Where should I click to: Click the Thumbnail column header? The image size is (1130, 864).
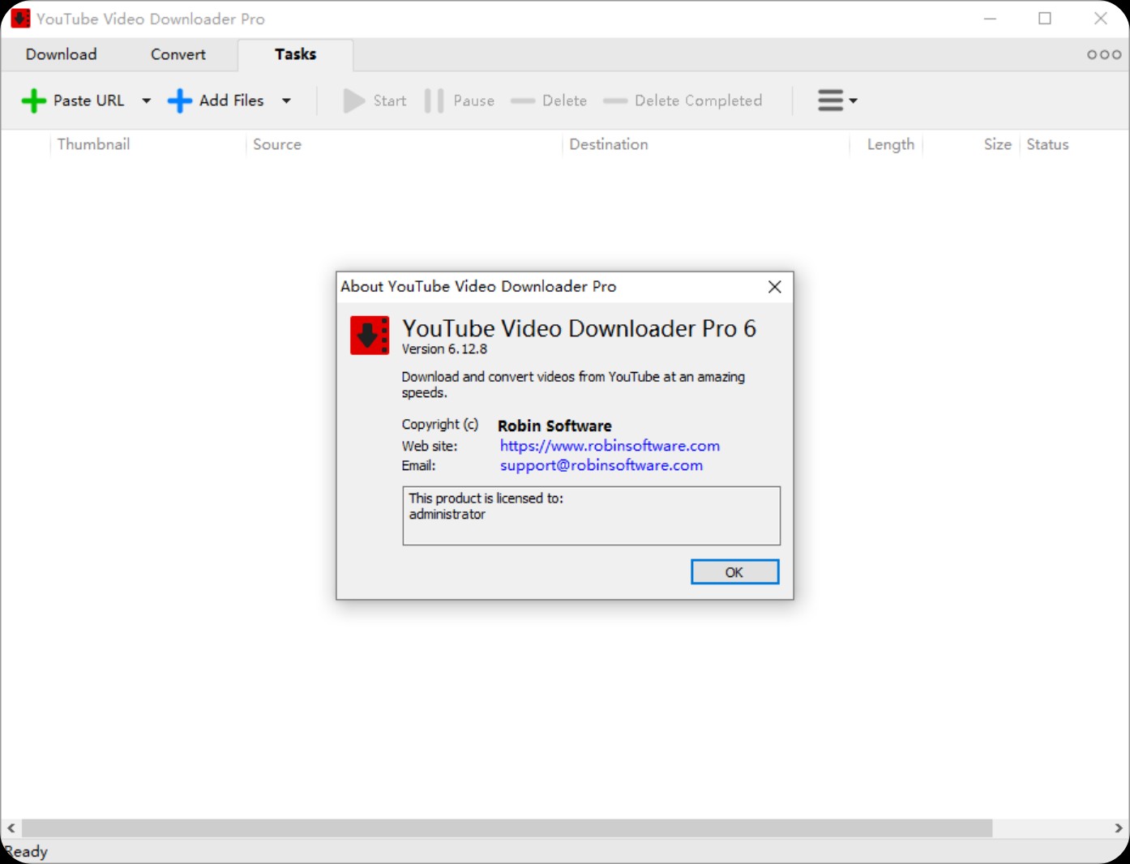click(x=93, y=144)
